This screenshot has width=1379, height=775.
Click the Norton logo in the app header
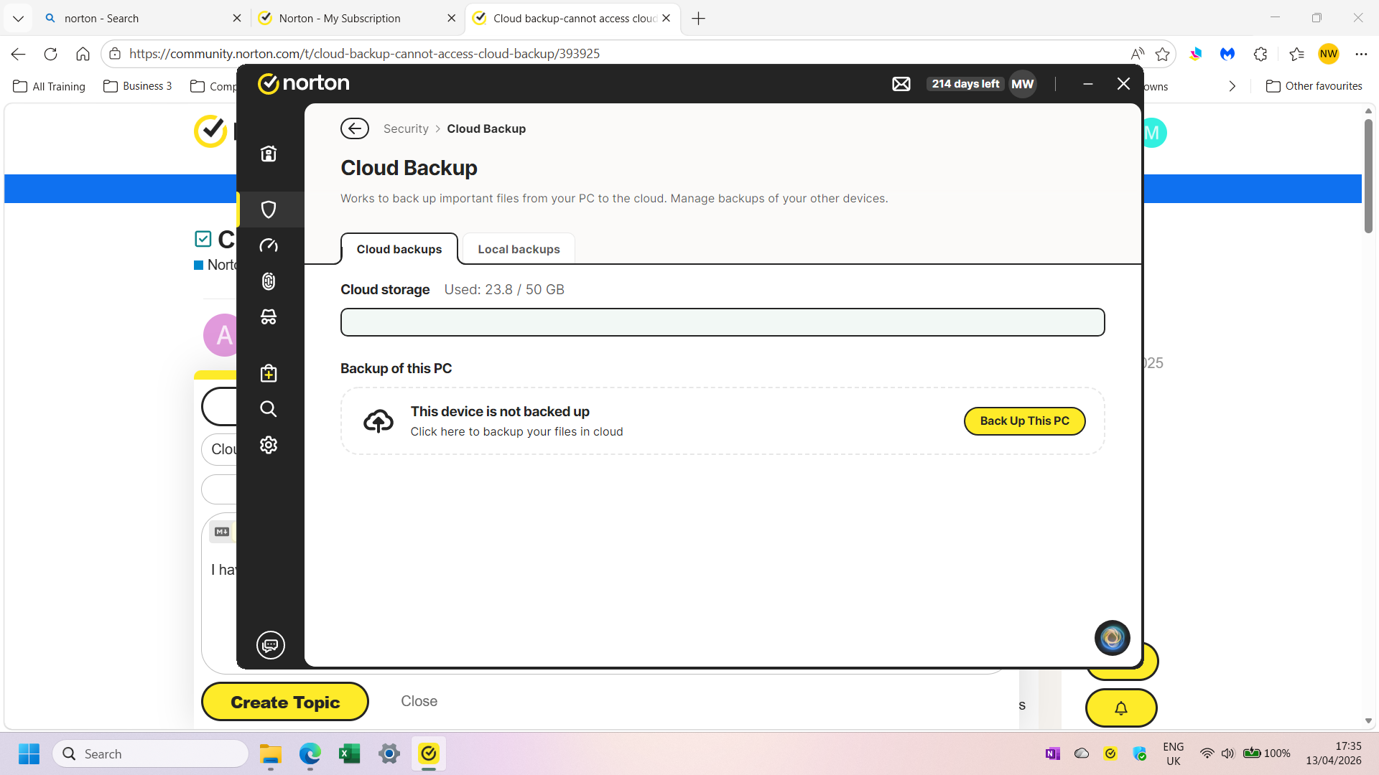click(x=304, y=83)
